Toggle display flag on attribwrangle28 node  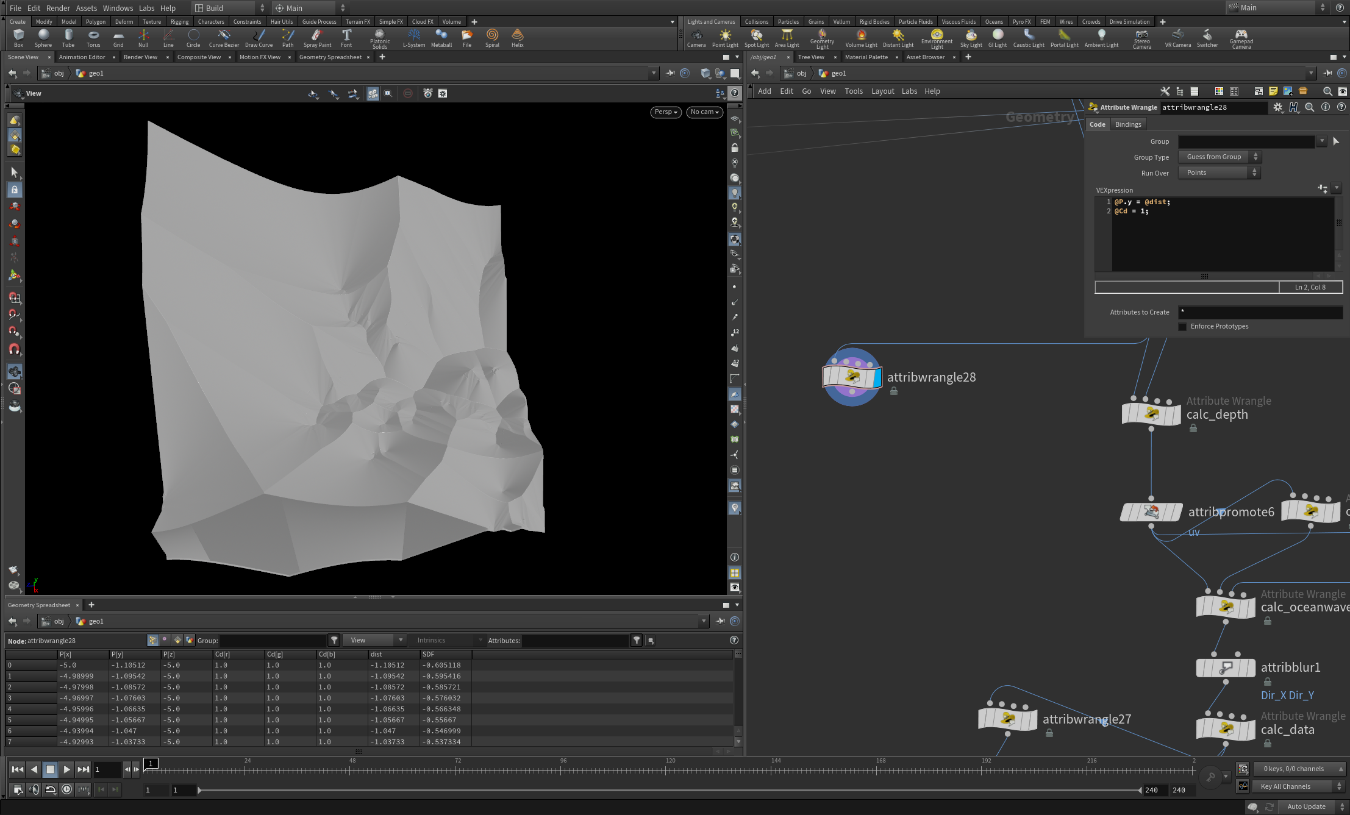coord(877,377)
